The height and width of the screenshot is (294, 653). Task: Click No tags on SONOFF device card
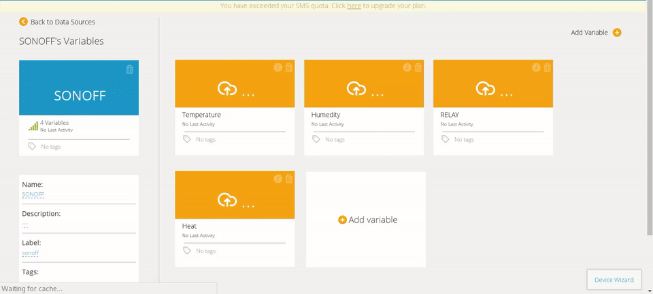51,147
